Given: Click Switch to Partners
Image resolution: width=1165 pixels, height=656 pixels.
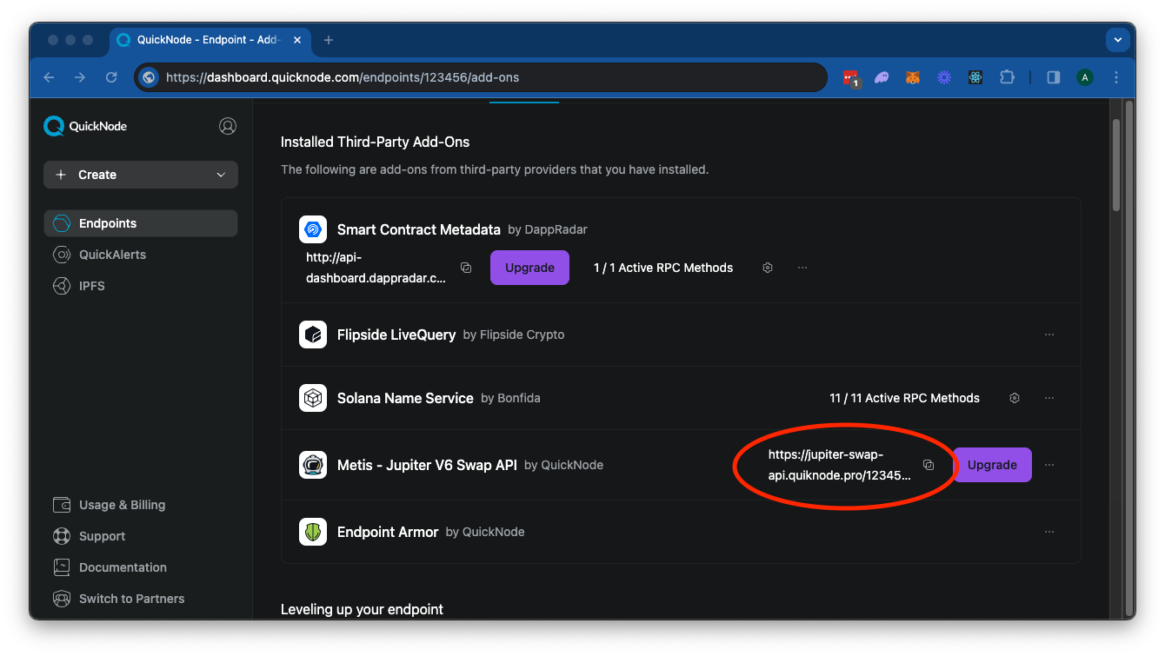Looking at the screenshot, I should (131, 599).
